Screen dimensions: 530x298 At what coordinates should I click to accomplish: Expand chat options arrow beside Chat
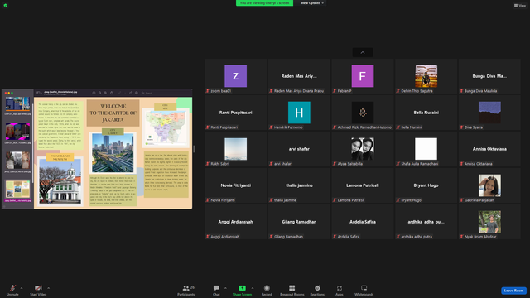click(225, 288)
